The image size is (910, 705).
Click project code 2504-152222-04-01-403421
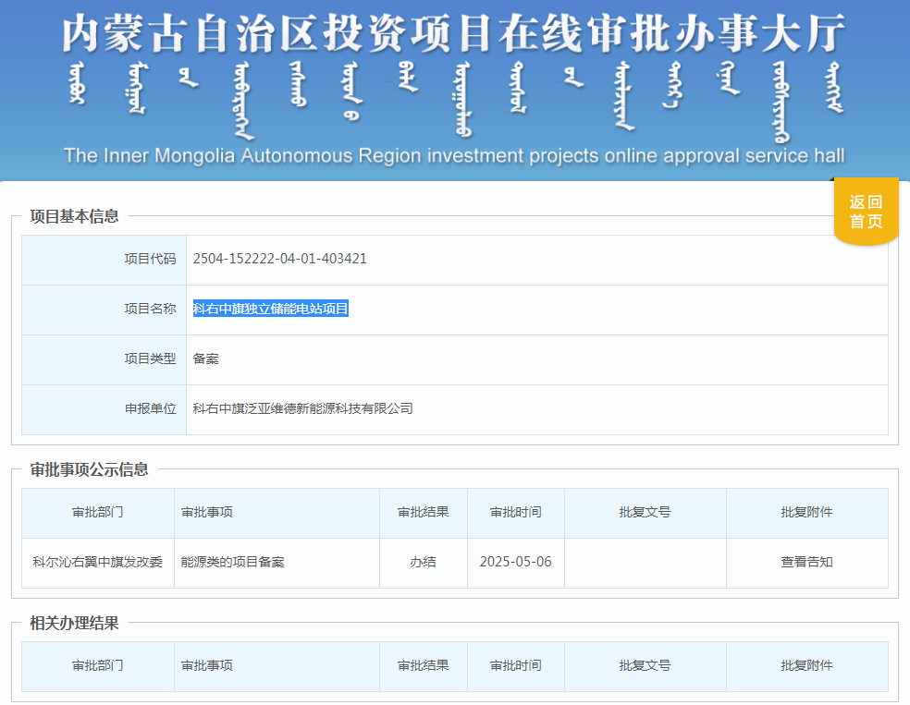279,259
